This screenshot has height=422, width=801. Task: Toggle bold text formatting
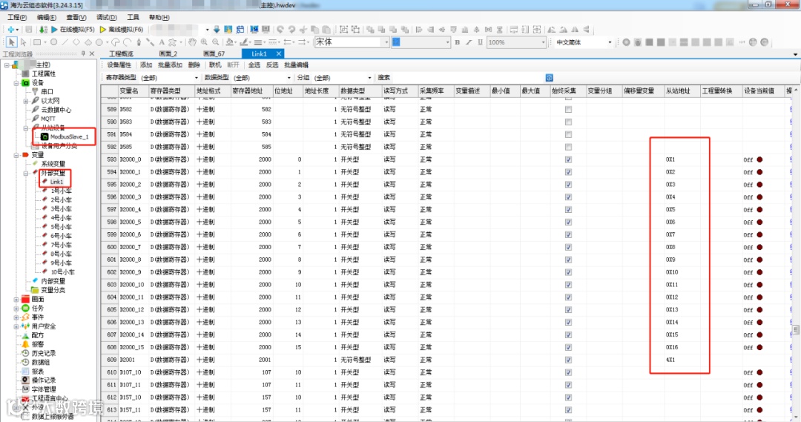point(457,42)
